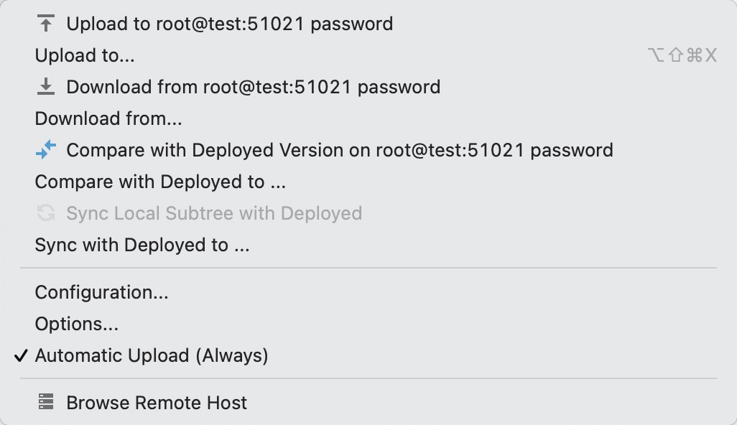Screen dimensions: 737x425
Task: Open deployment Configuration... dialog
Action: 101,292
